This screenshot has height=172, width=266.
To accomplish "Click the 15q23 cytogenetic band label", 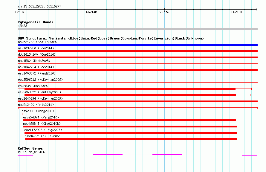I will click(22, 26).
